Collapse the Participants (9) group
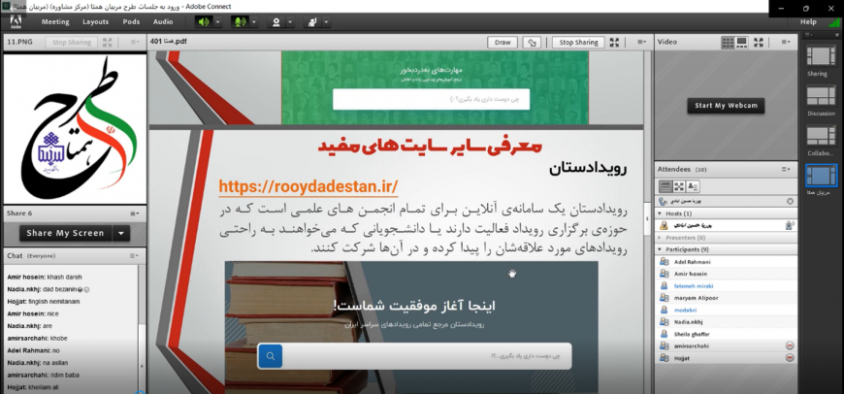This screenshot has height=394, width=844. click(x=661, y=249)
